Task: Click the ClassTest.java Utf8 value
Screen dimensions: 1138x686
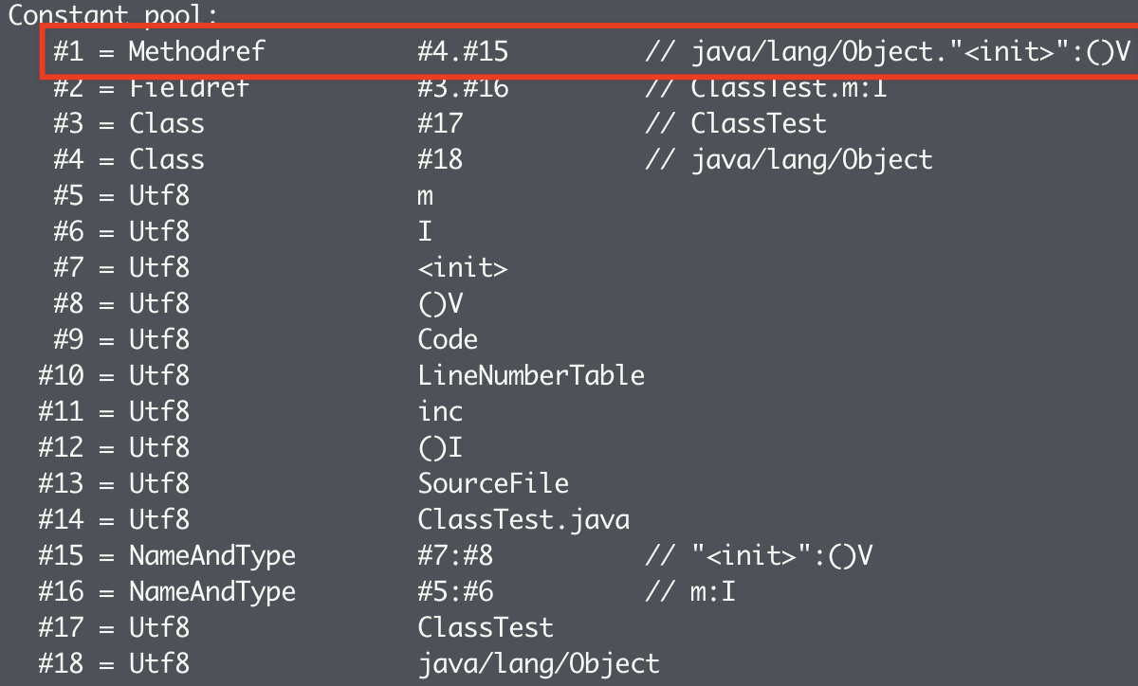Action: pyautogui.click(x=523, y=520)
